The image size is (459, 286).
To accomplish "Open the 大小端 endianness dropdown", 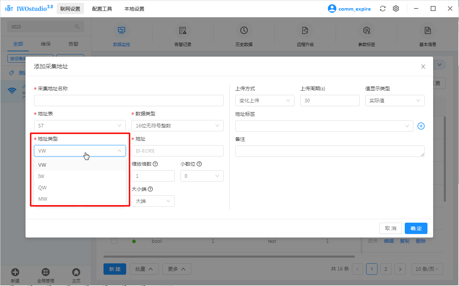I will coord(153,201).
